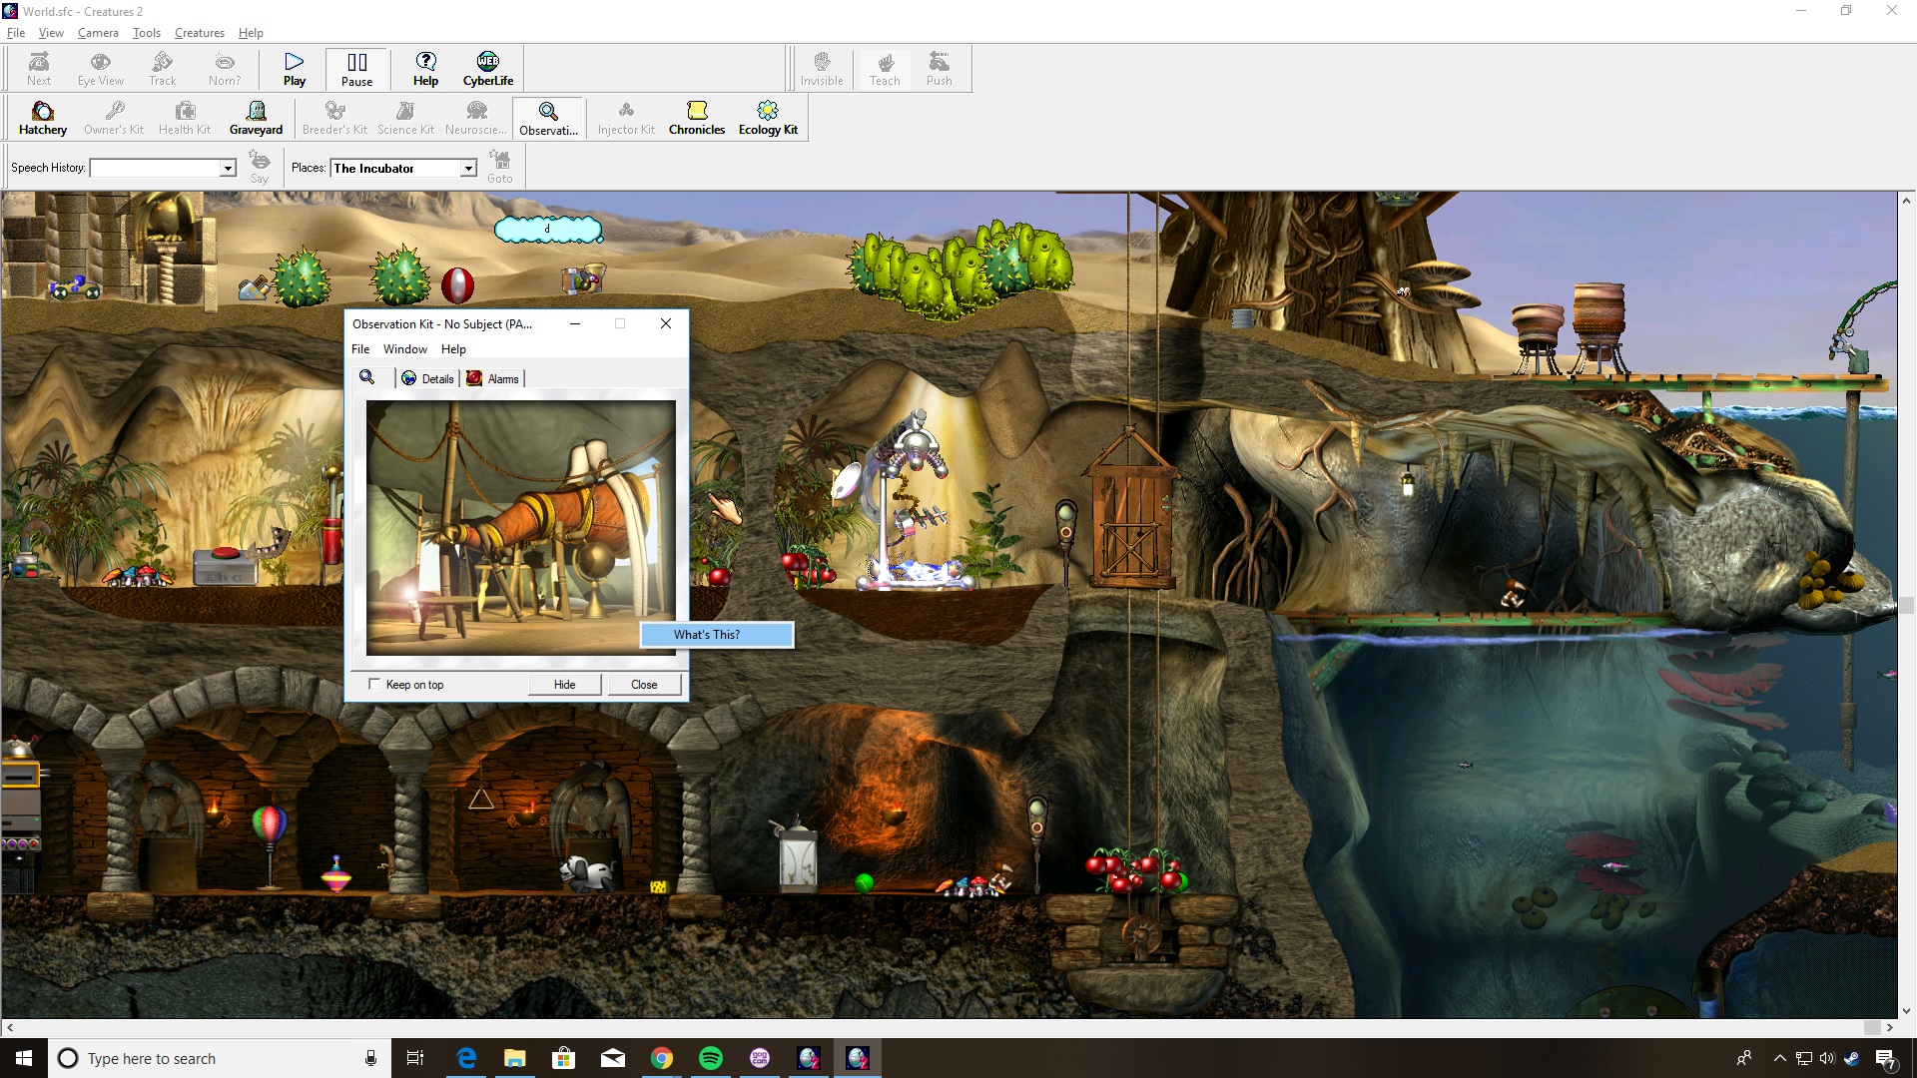Screen dimensions: 1917x1078
Task: Click the vertical scrollbar down arrow
Action: click(x=1906, y=1010)
